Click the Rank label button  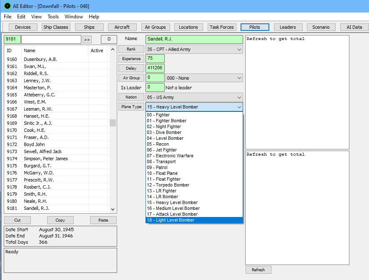[131, 49]
